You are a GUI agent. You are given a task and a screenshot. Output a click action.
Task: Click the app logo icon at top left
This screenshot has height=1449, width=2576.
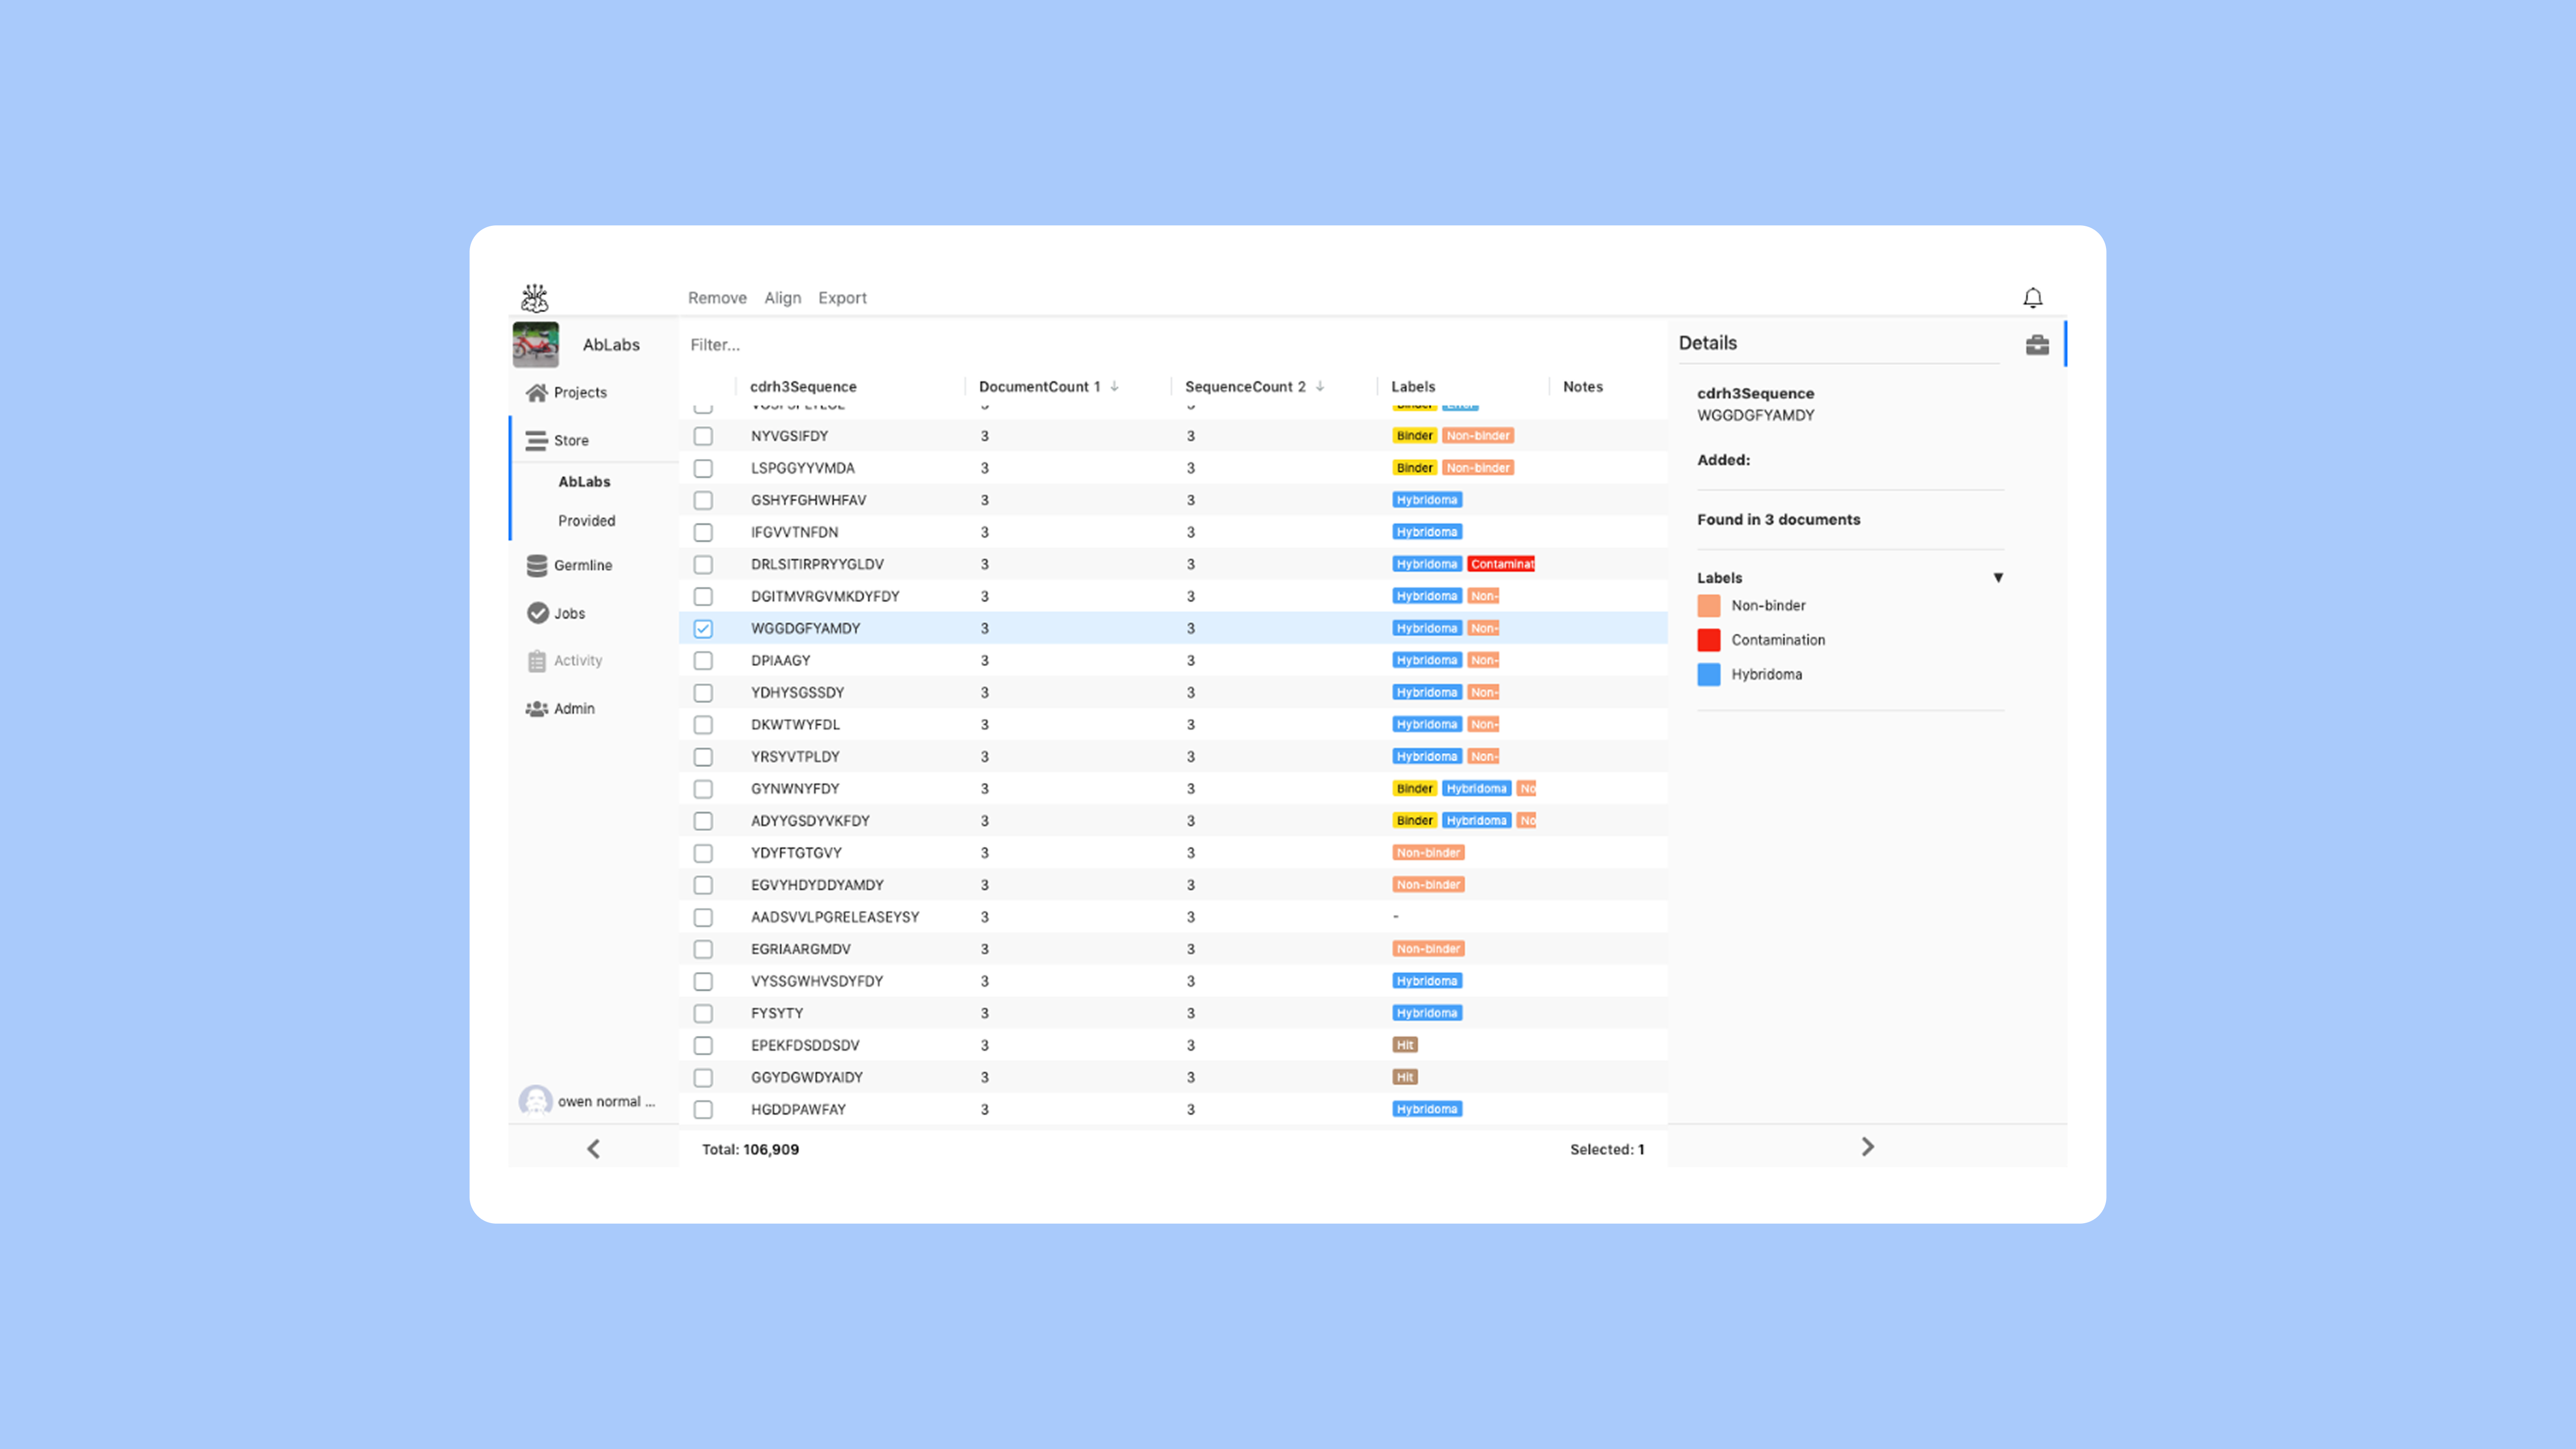pyautogui.click(x=535, y=297)
